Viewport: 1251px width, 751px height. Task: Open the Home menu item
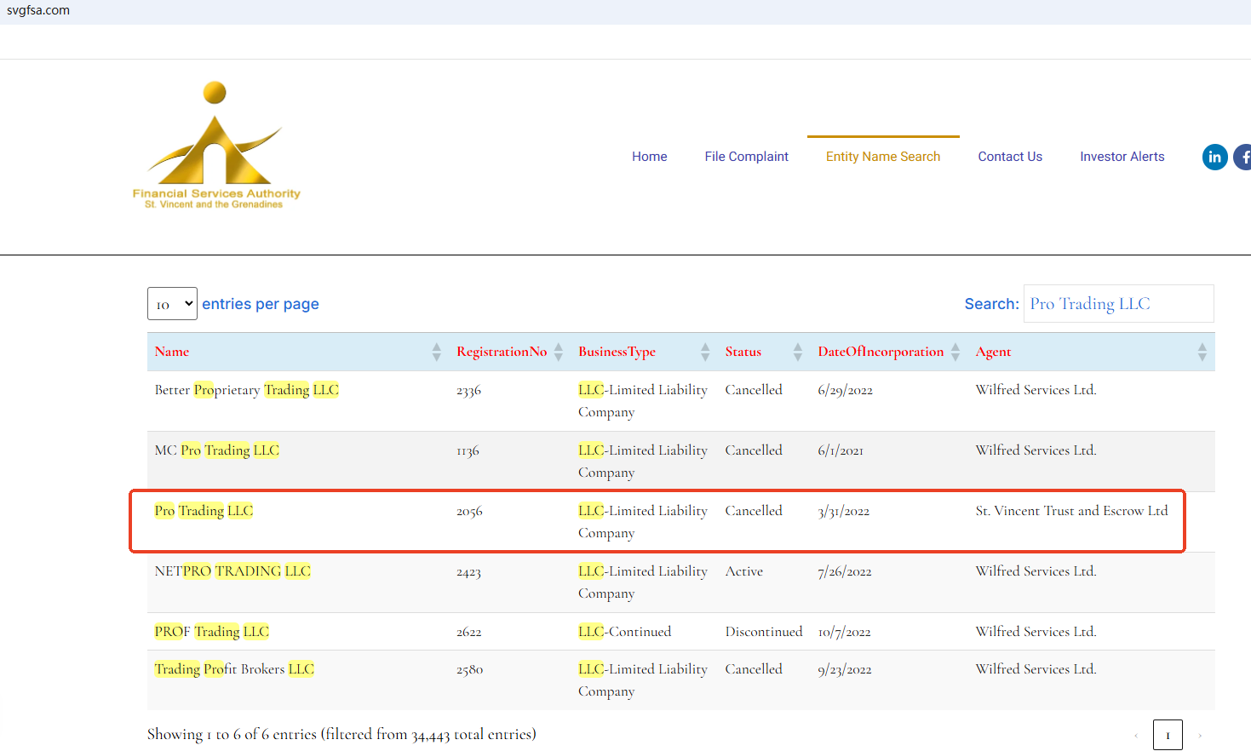tap(649, 157)
